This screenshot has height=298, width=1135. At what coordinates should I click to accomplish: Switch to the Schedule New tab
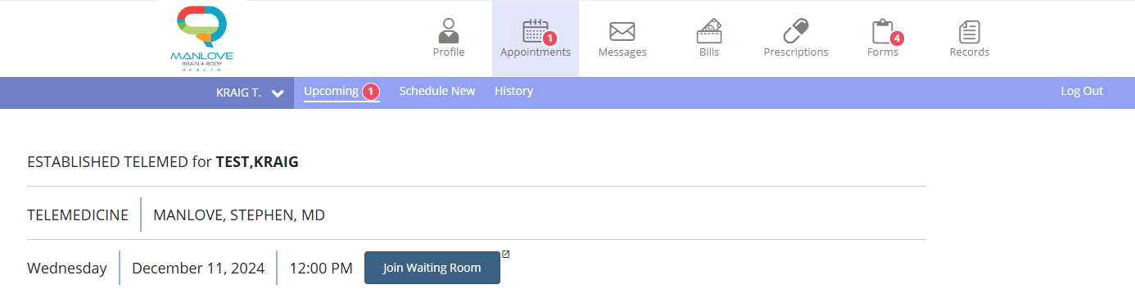(x=437, y=91)
